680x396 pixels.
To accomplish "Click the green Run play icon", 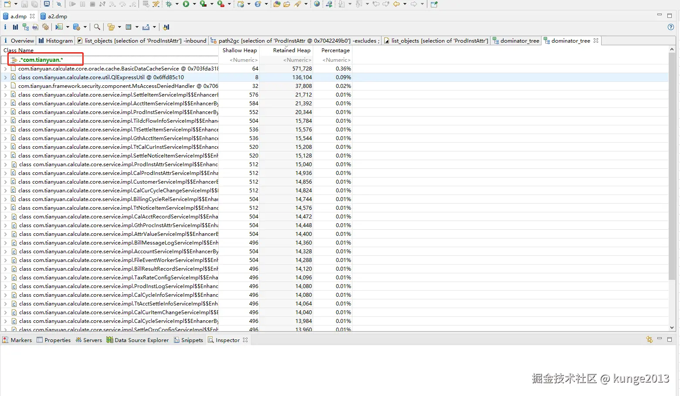I will [x=186, y=4].
